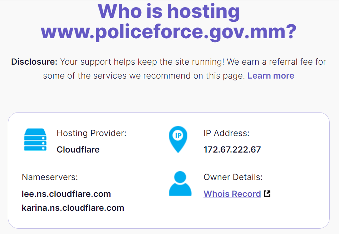Click the IP Address label
339x234 pixels.
point(226,133)
